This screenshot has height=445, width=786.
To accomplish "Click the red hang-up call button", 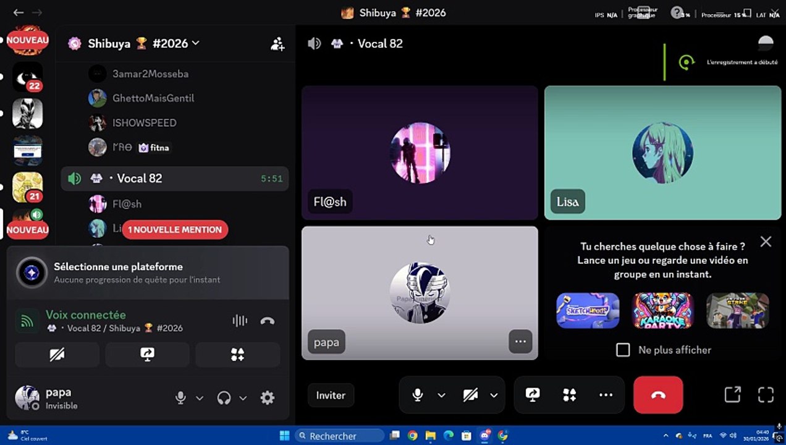I will (658, 395).
